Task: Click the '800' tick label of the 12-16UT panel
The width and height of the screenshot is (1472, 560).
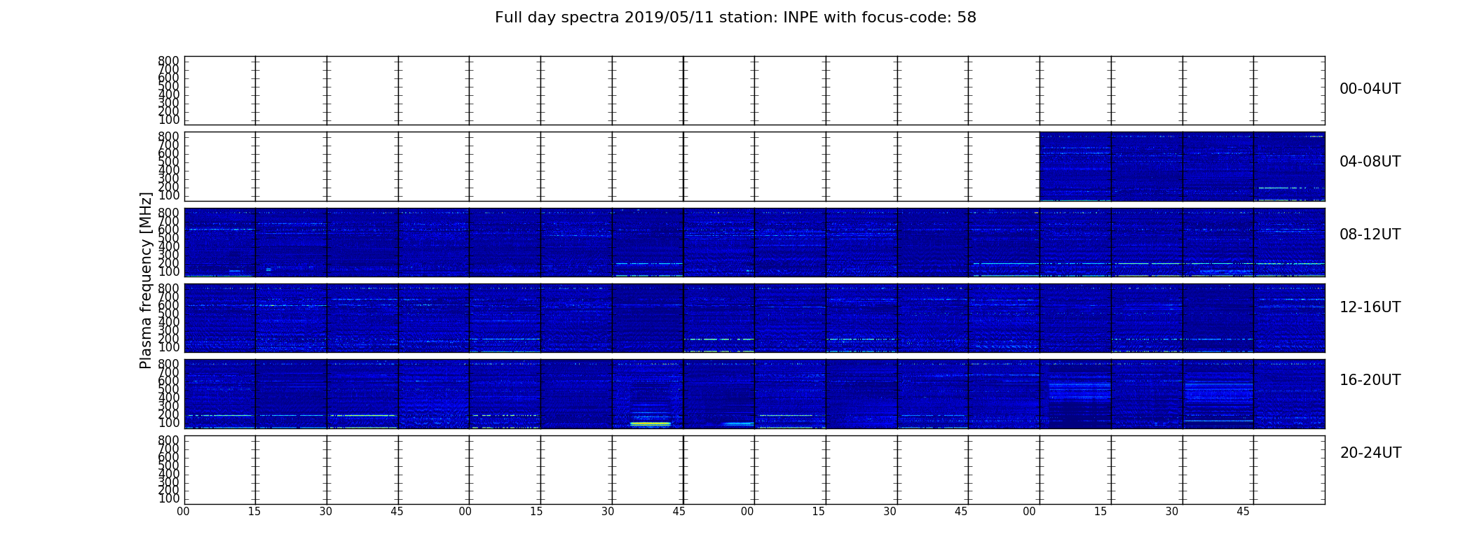Action: (169, 288)
